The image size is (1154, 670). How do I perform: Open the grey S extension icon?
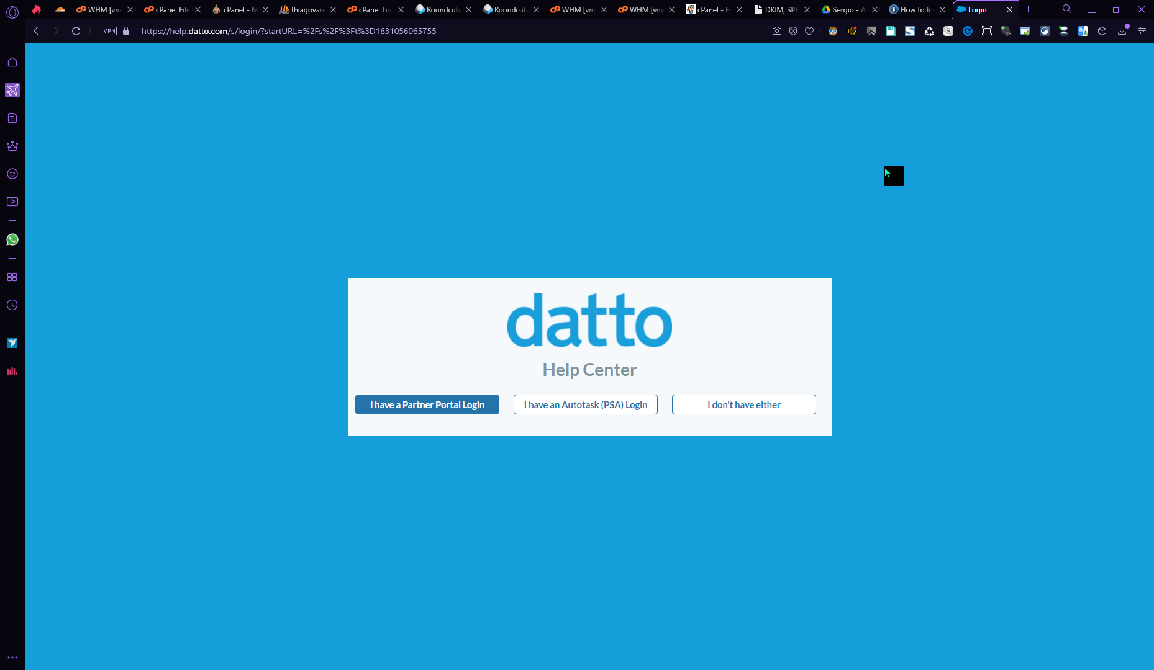tap(948, 31)
